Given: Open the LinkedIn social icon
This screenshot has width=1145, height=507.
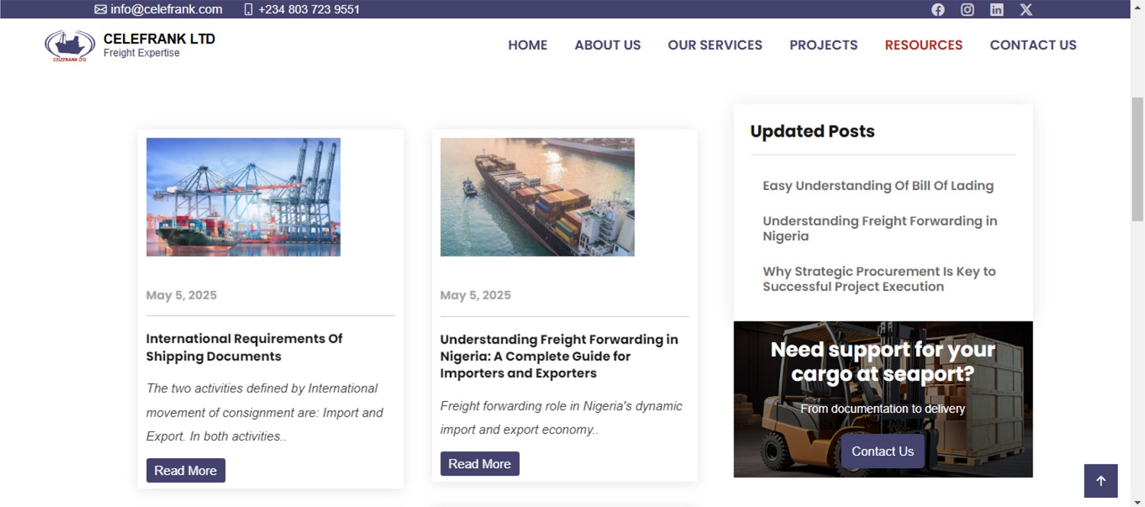Looking at the screenshot, I should [997, 10].
